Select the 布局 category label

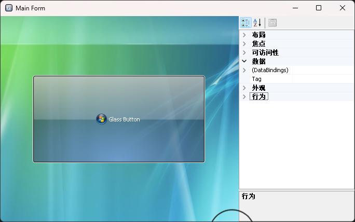click(258, 35)
